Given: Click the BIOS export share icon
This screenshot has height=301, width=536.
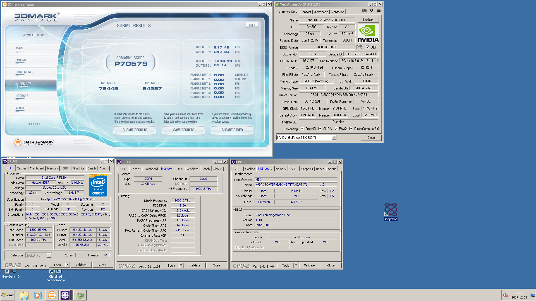Looking at the screenshot, I should click(359, 47).
